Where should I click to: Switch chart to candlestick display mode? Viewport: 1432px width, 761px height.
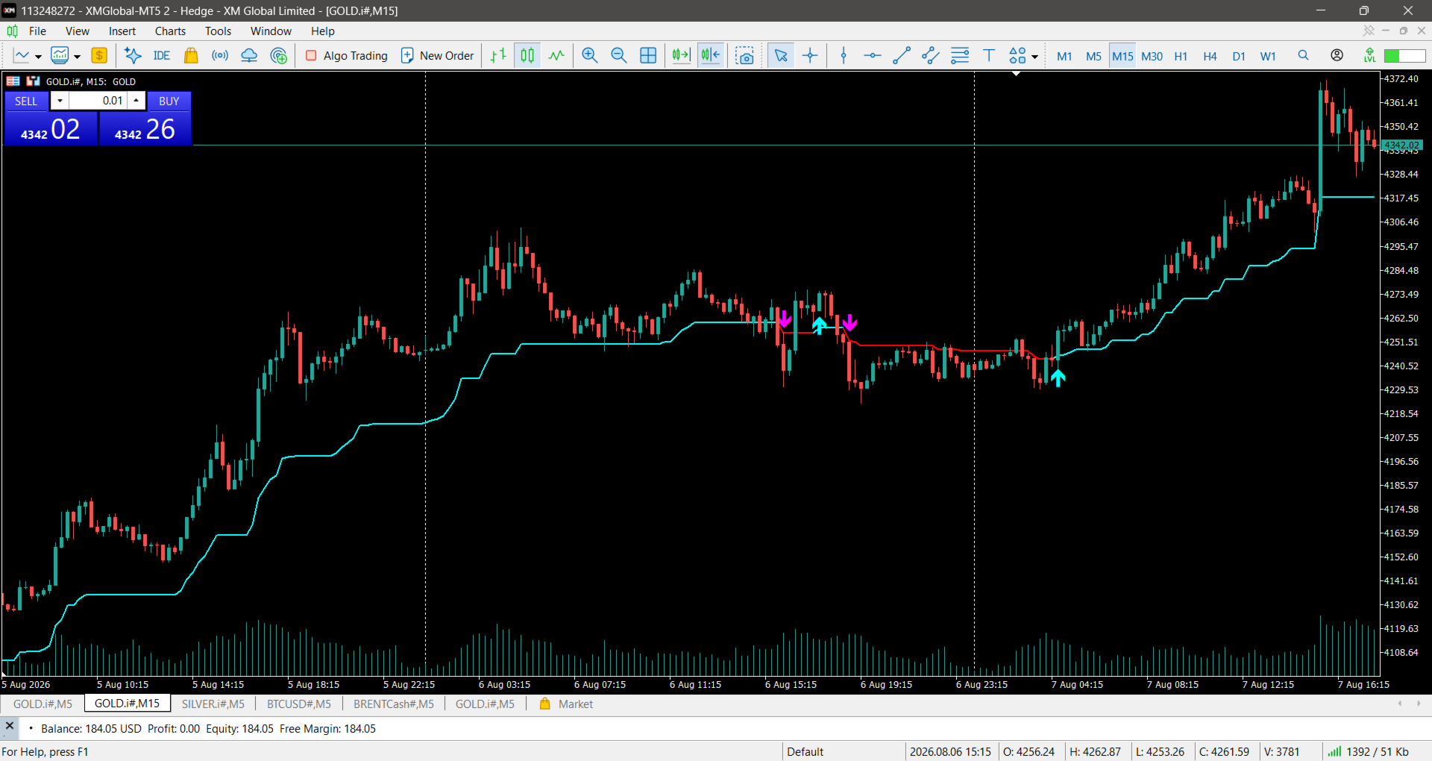click(x=527, y=55)
